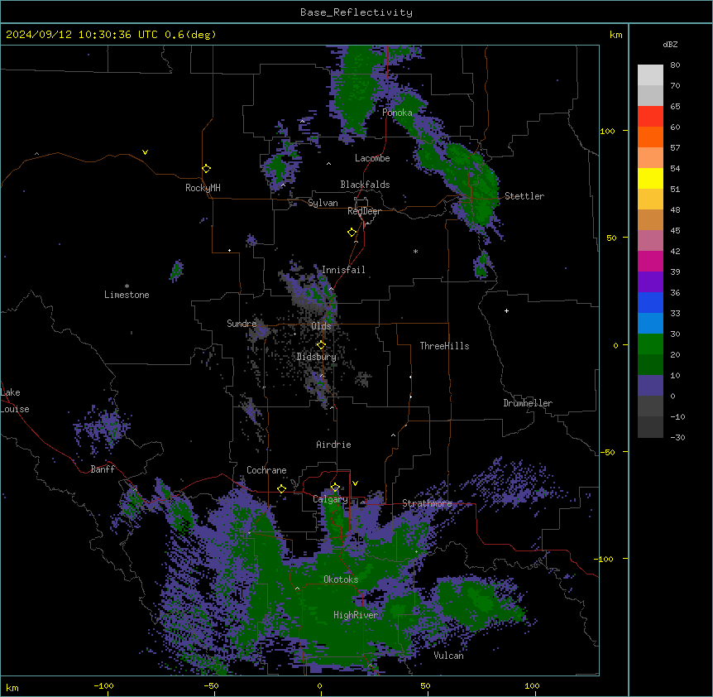Click the Okotoks label
This screenshot has width=713, height=697.
341,579
